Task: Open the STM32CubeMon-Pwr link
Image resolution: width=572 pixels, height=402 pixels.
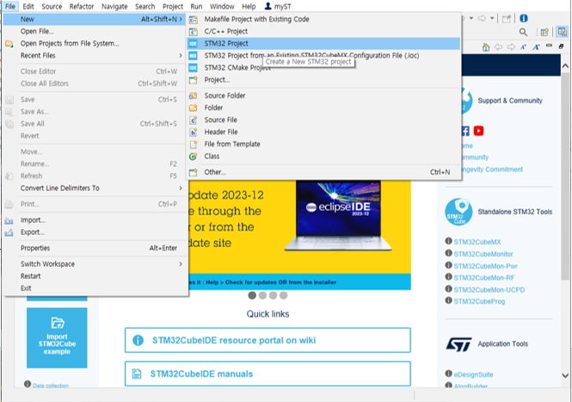Action: [x=485, y=266]
